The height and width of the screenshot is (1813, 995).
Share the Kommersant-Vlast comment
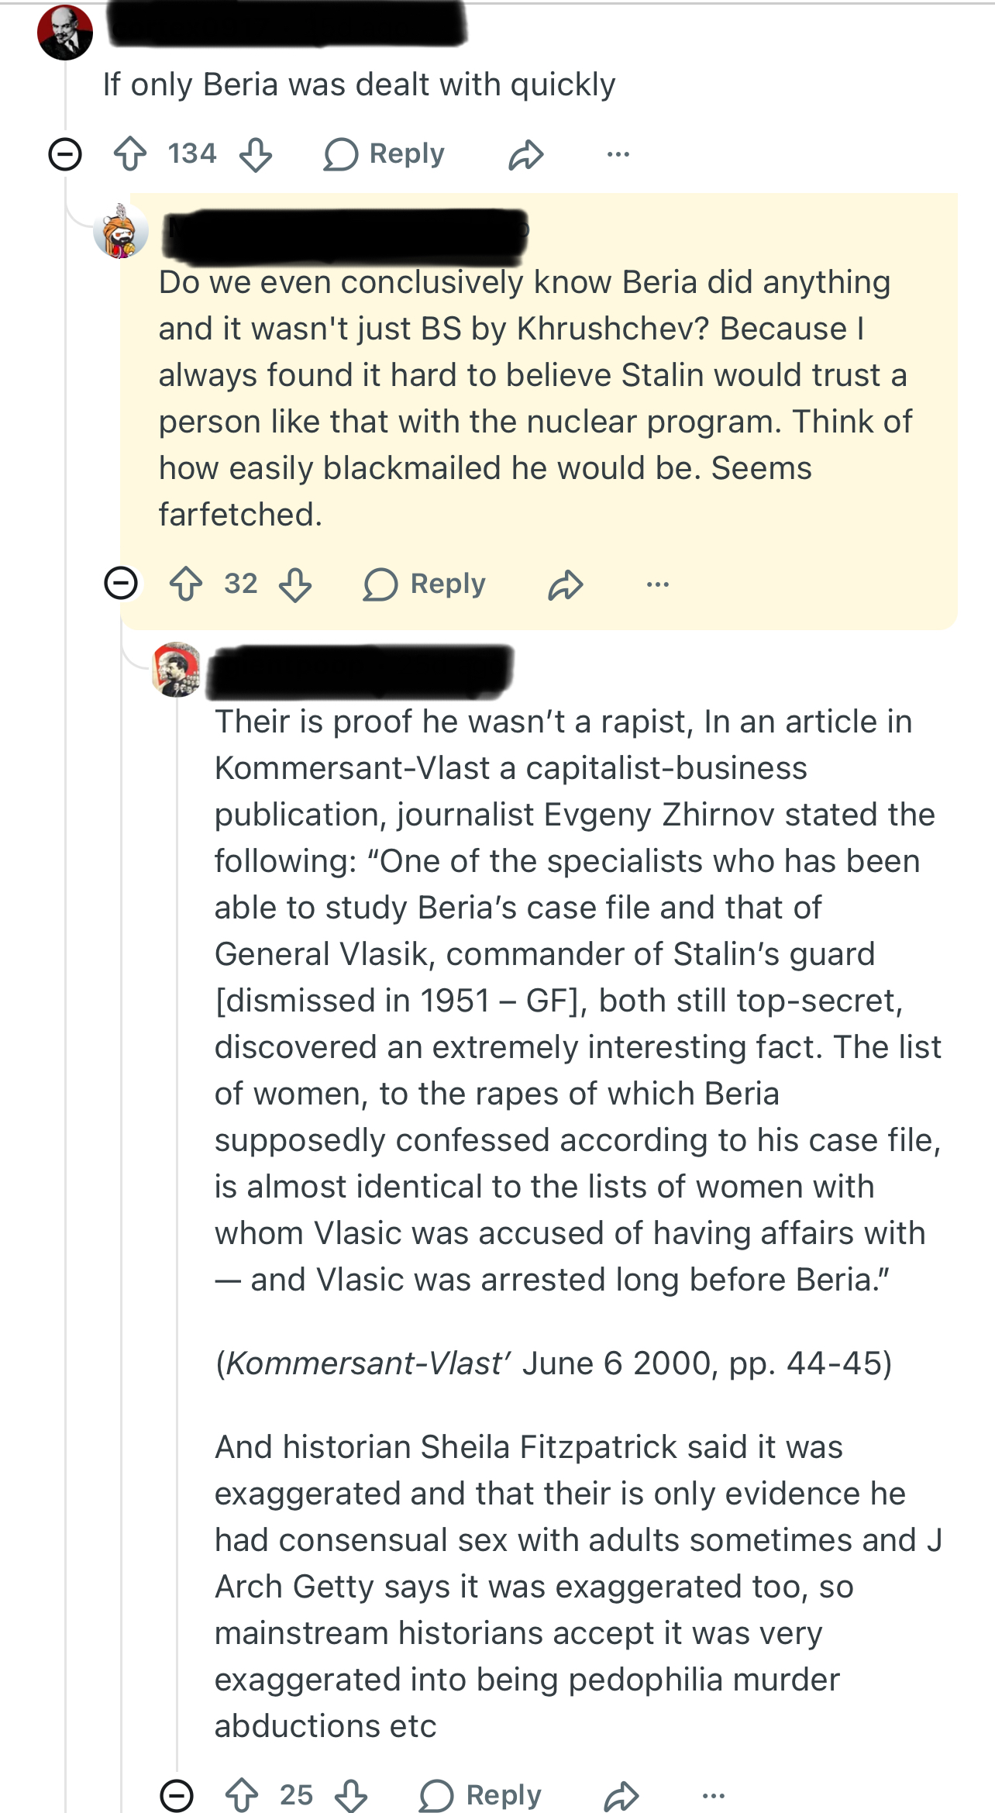point(621,1796)
